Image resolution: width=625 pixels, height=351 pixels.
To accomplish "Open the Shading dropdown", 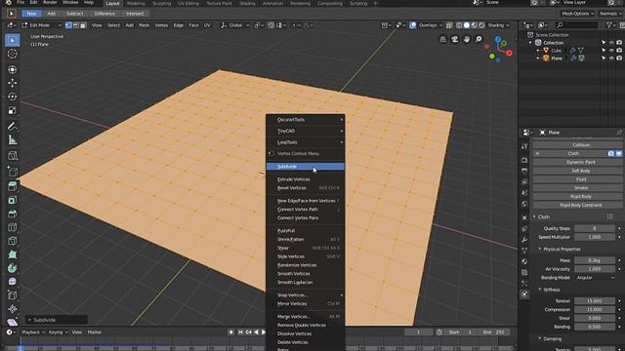I will 499,25.
